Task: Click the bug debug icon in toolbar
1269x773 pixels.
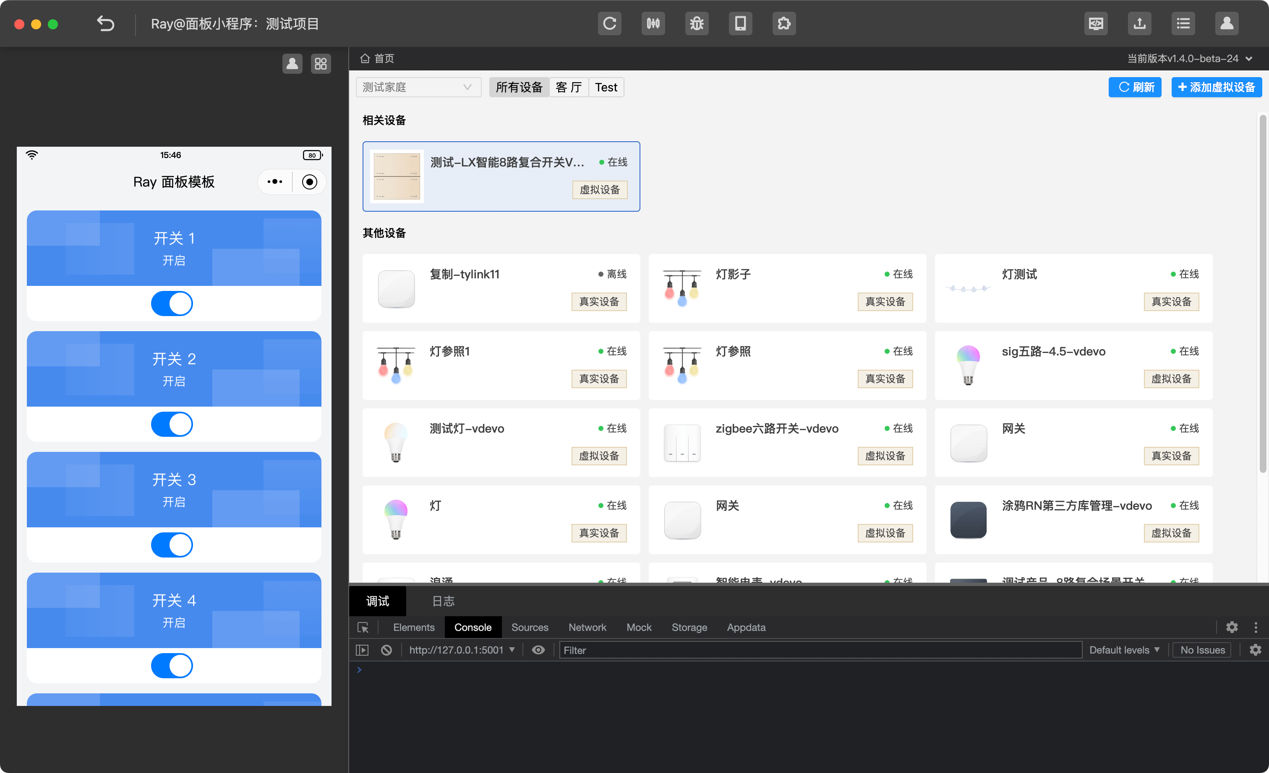Action: tap(696, 23)
